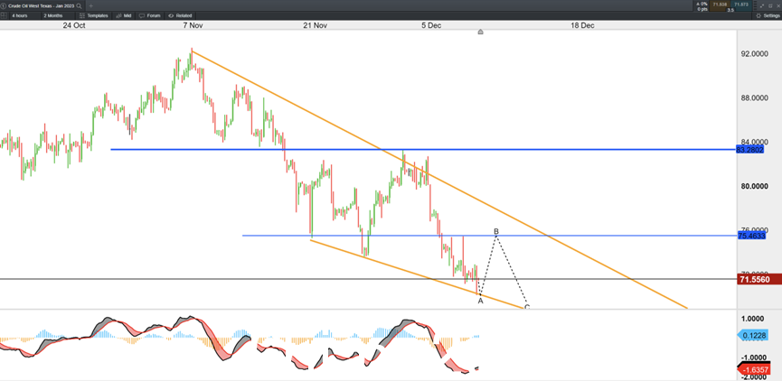Click the 21 Nov date label

[316, 26]
